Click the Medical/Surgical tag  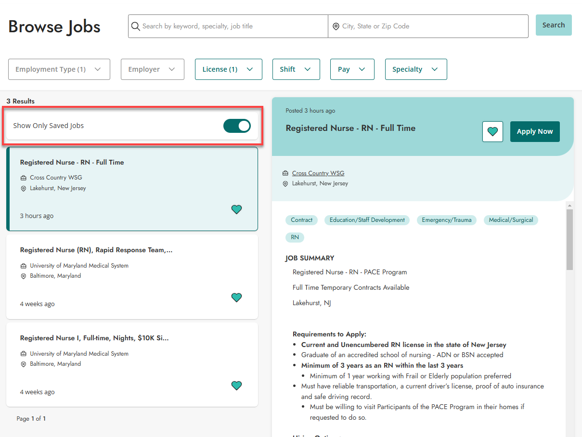pos(511,220)
